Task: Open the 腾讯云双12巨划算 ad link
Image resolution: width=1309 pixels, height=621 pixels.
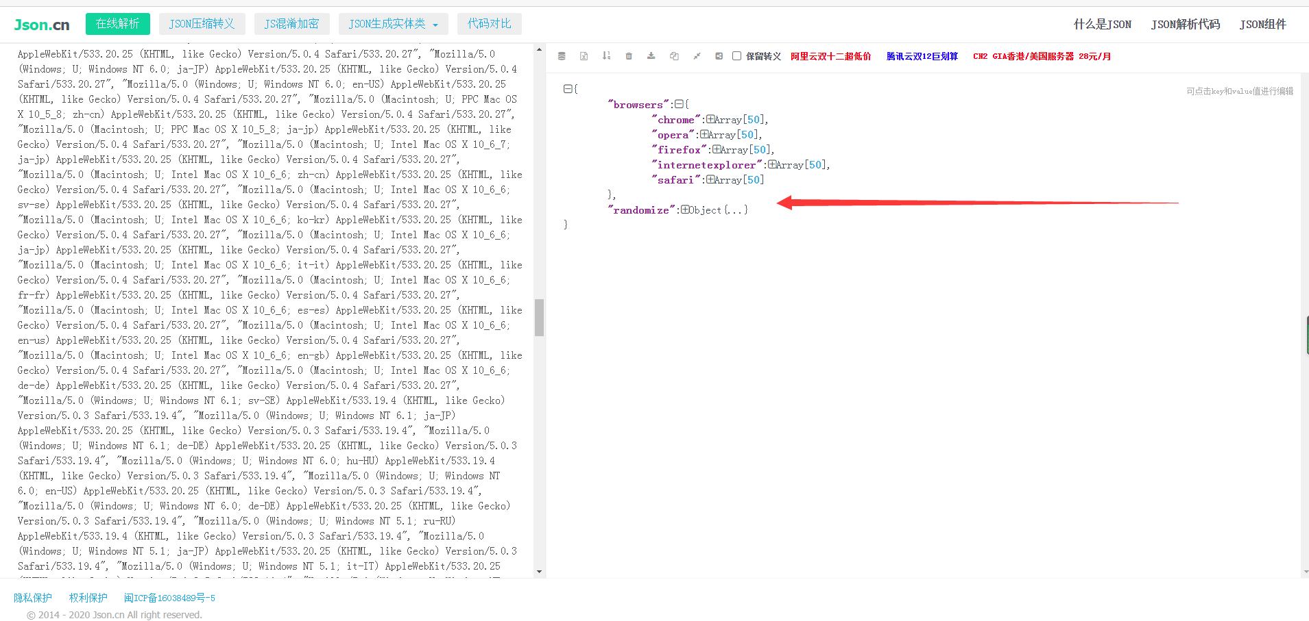Action: coord(922,56)
